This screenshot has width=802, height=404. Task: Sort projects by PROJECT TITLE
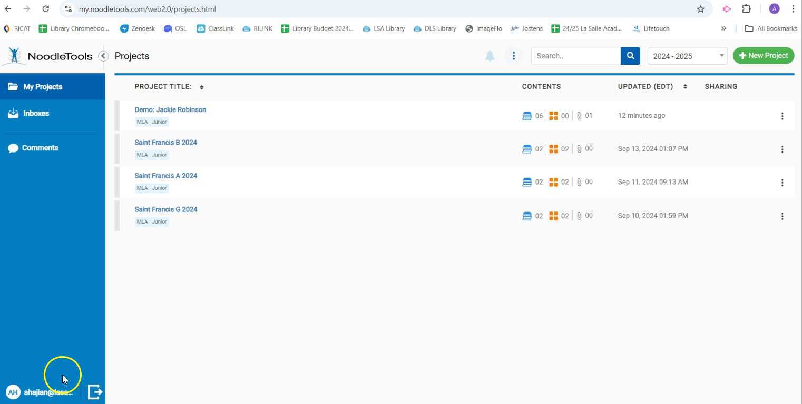point(201,87)
